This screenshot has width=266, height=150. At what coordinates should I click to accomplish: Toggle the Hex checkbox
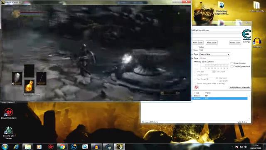(192, 50)
